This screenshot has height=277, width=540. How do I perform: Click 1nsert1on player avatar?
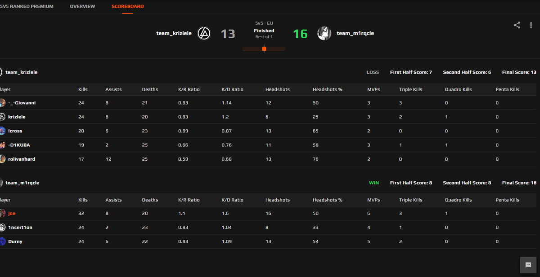2,228
